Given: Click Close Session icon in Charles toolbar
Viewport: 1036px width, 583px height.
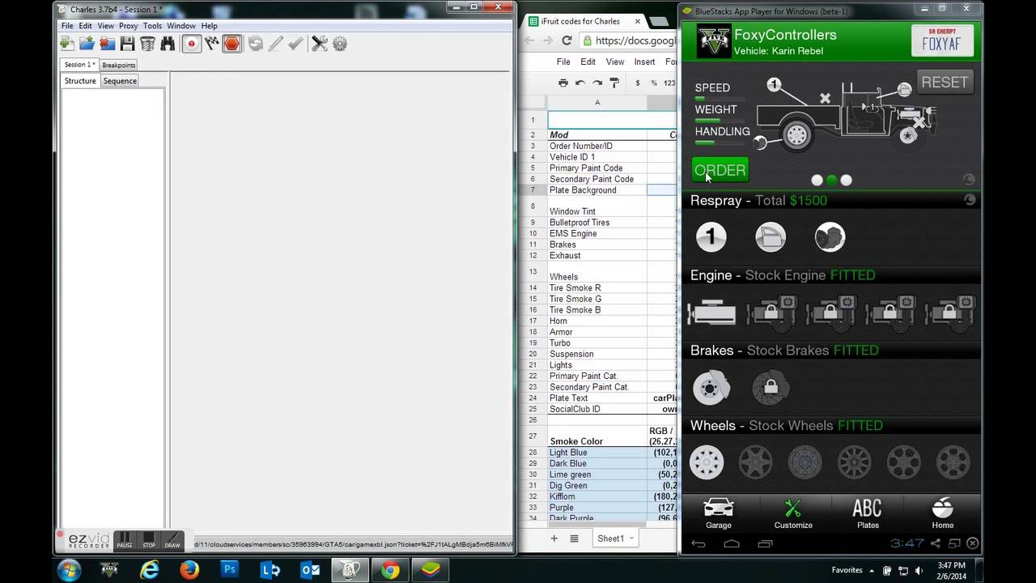Looking at the screenshot, I should (x=108, y=44).
